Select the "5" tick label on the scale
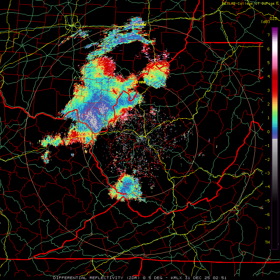 point(268,63)
